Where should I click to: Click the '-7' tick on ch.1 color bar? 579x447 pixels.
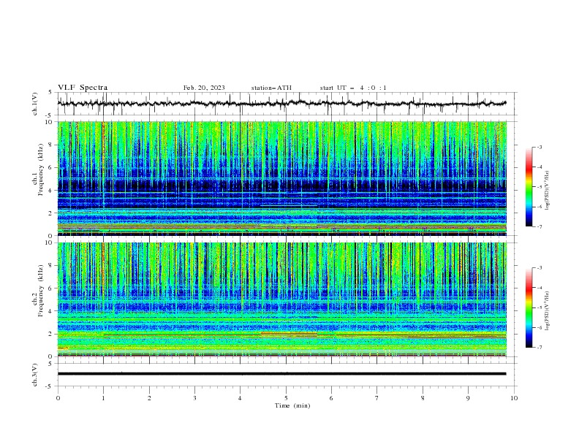pos(540,226)
